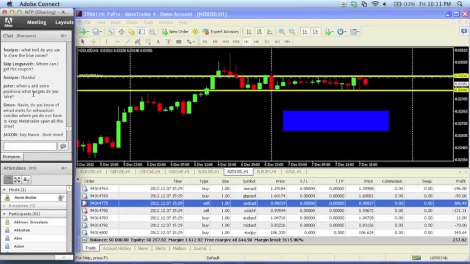Select the Cursor arrow tool
Image resolution: width=470 pixels, height=264 pixels.
tap(83, 41)
